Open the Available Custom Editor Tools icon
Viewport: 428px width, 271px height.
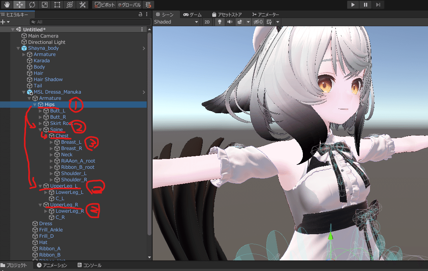click(83, 4)
